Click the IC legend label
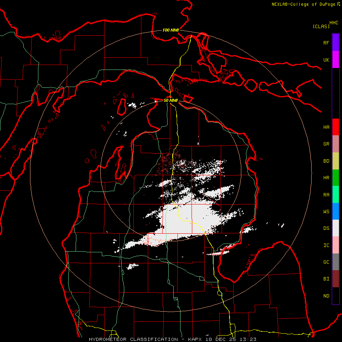Screen dimensions: 342x342 326,245
